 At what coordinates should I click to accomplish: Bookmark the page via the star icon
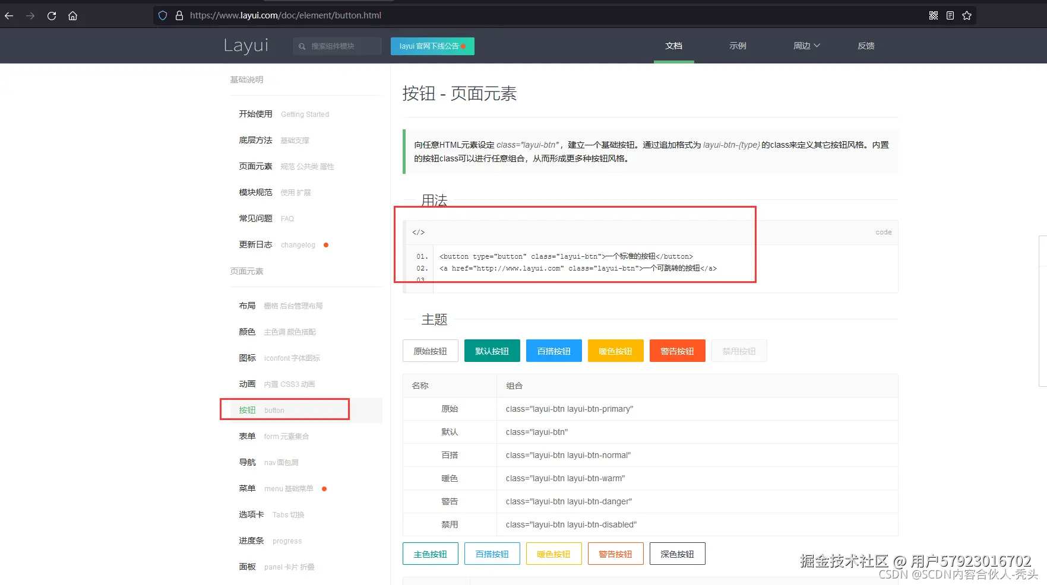pyautogui.click(x=966, y=15)
